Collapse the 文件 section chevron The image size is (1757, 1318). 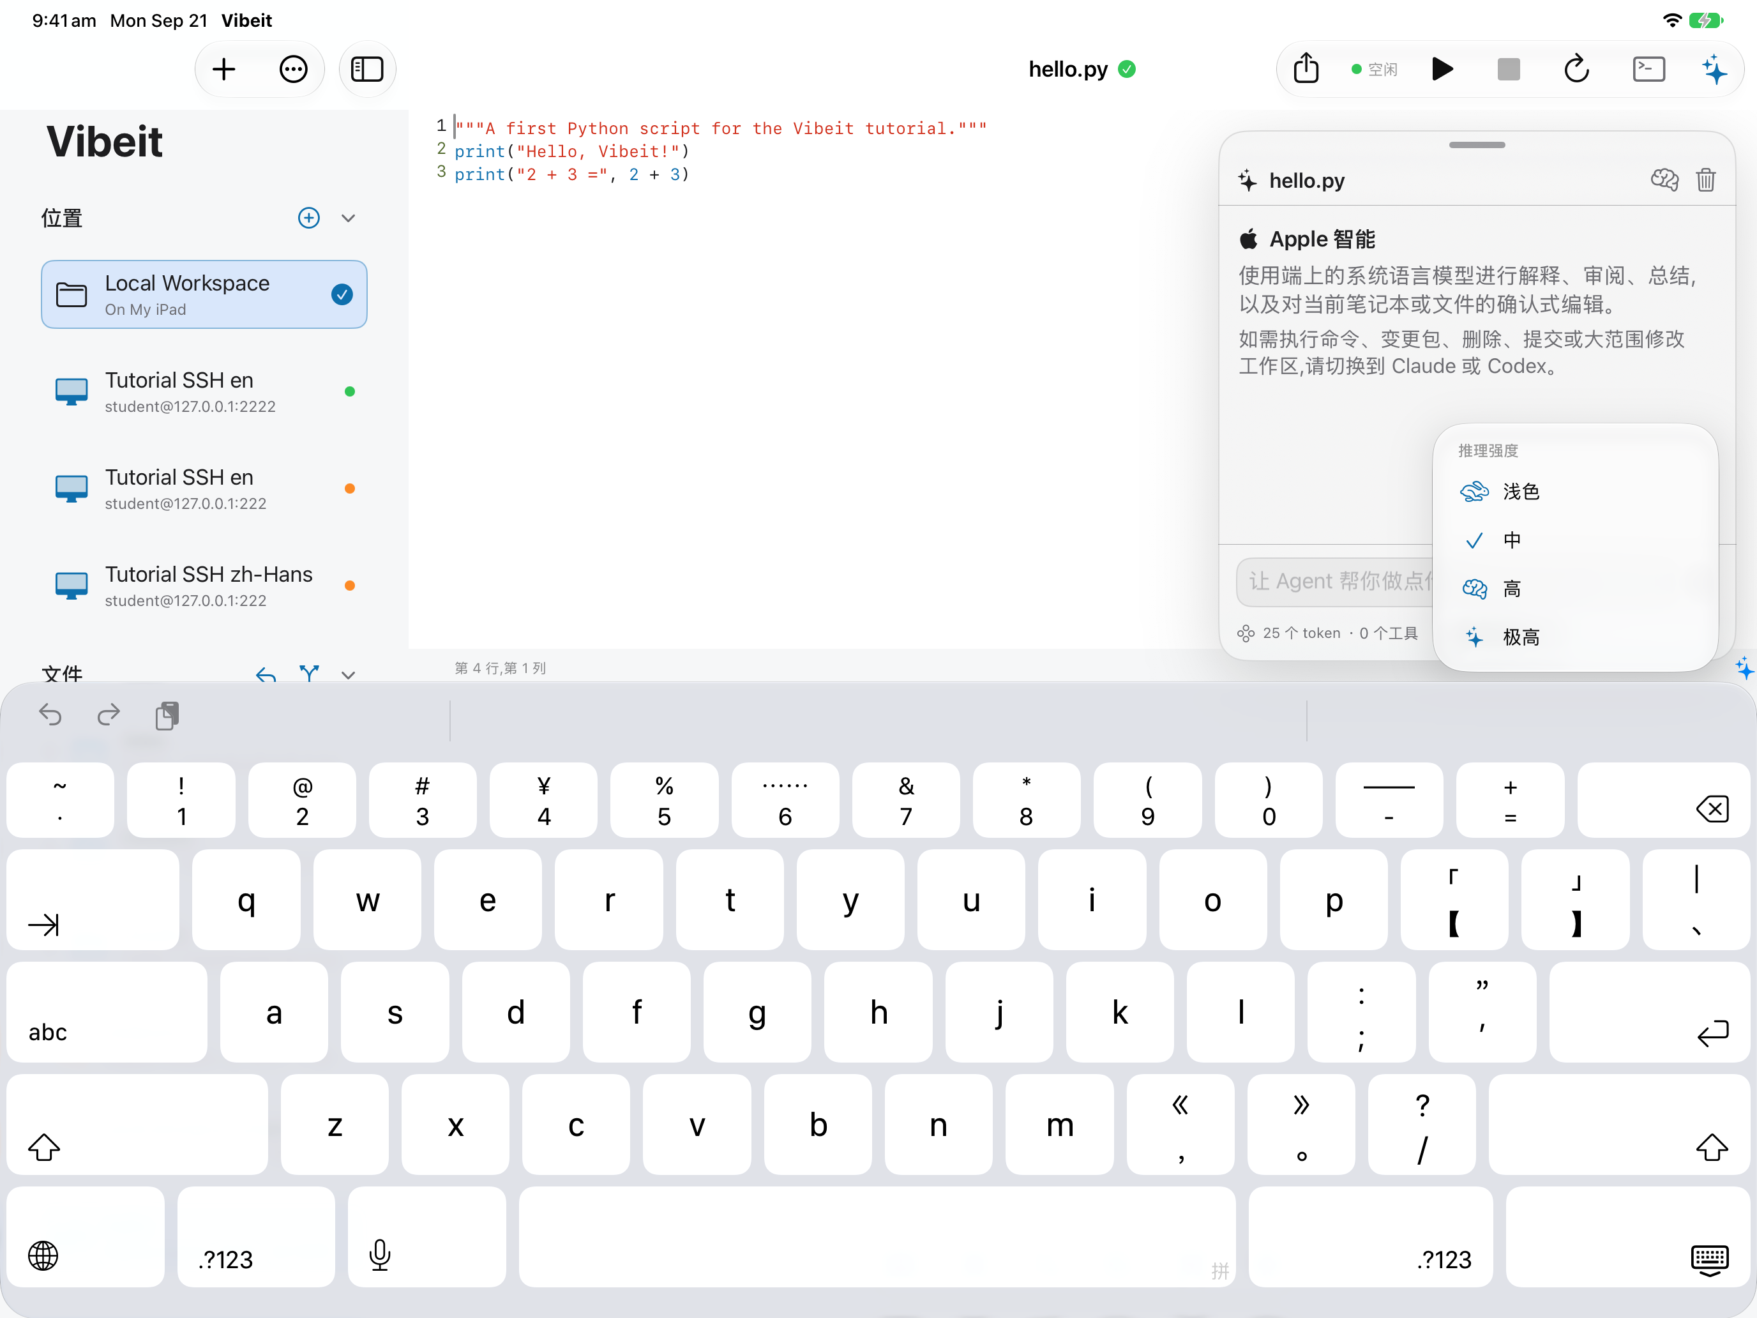(348, 674)
